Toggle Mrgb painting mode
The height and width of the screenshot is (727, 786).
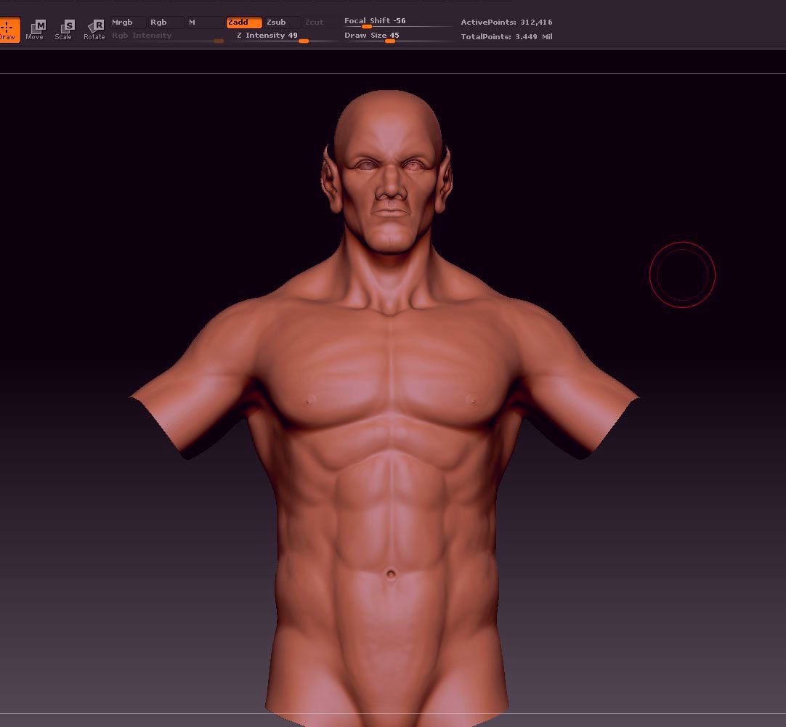(127, 22)
